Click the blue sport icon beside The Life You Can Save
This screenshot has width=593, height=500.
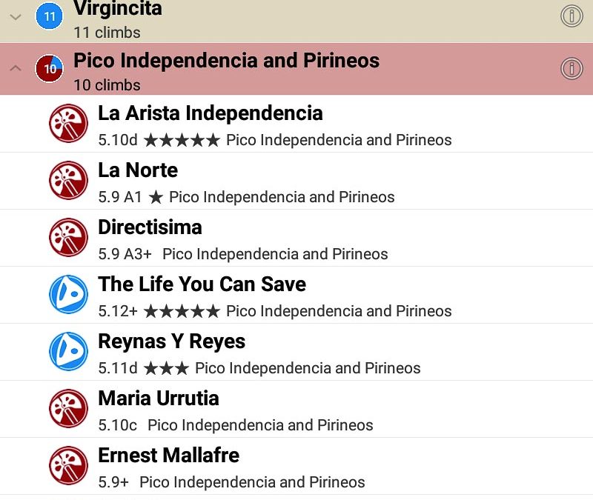[68, 294]
